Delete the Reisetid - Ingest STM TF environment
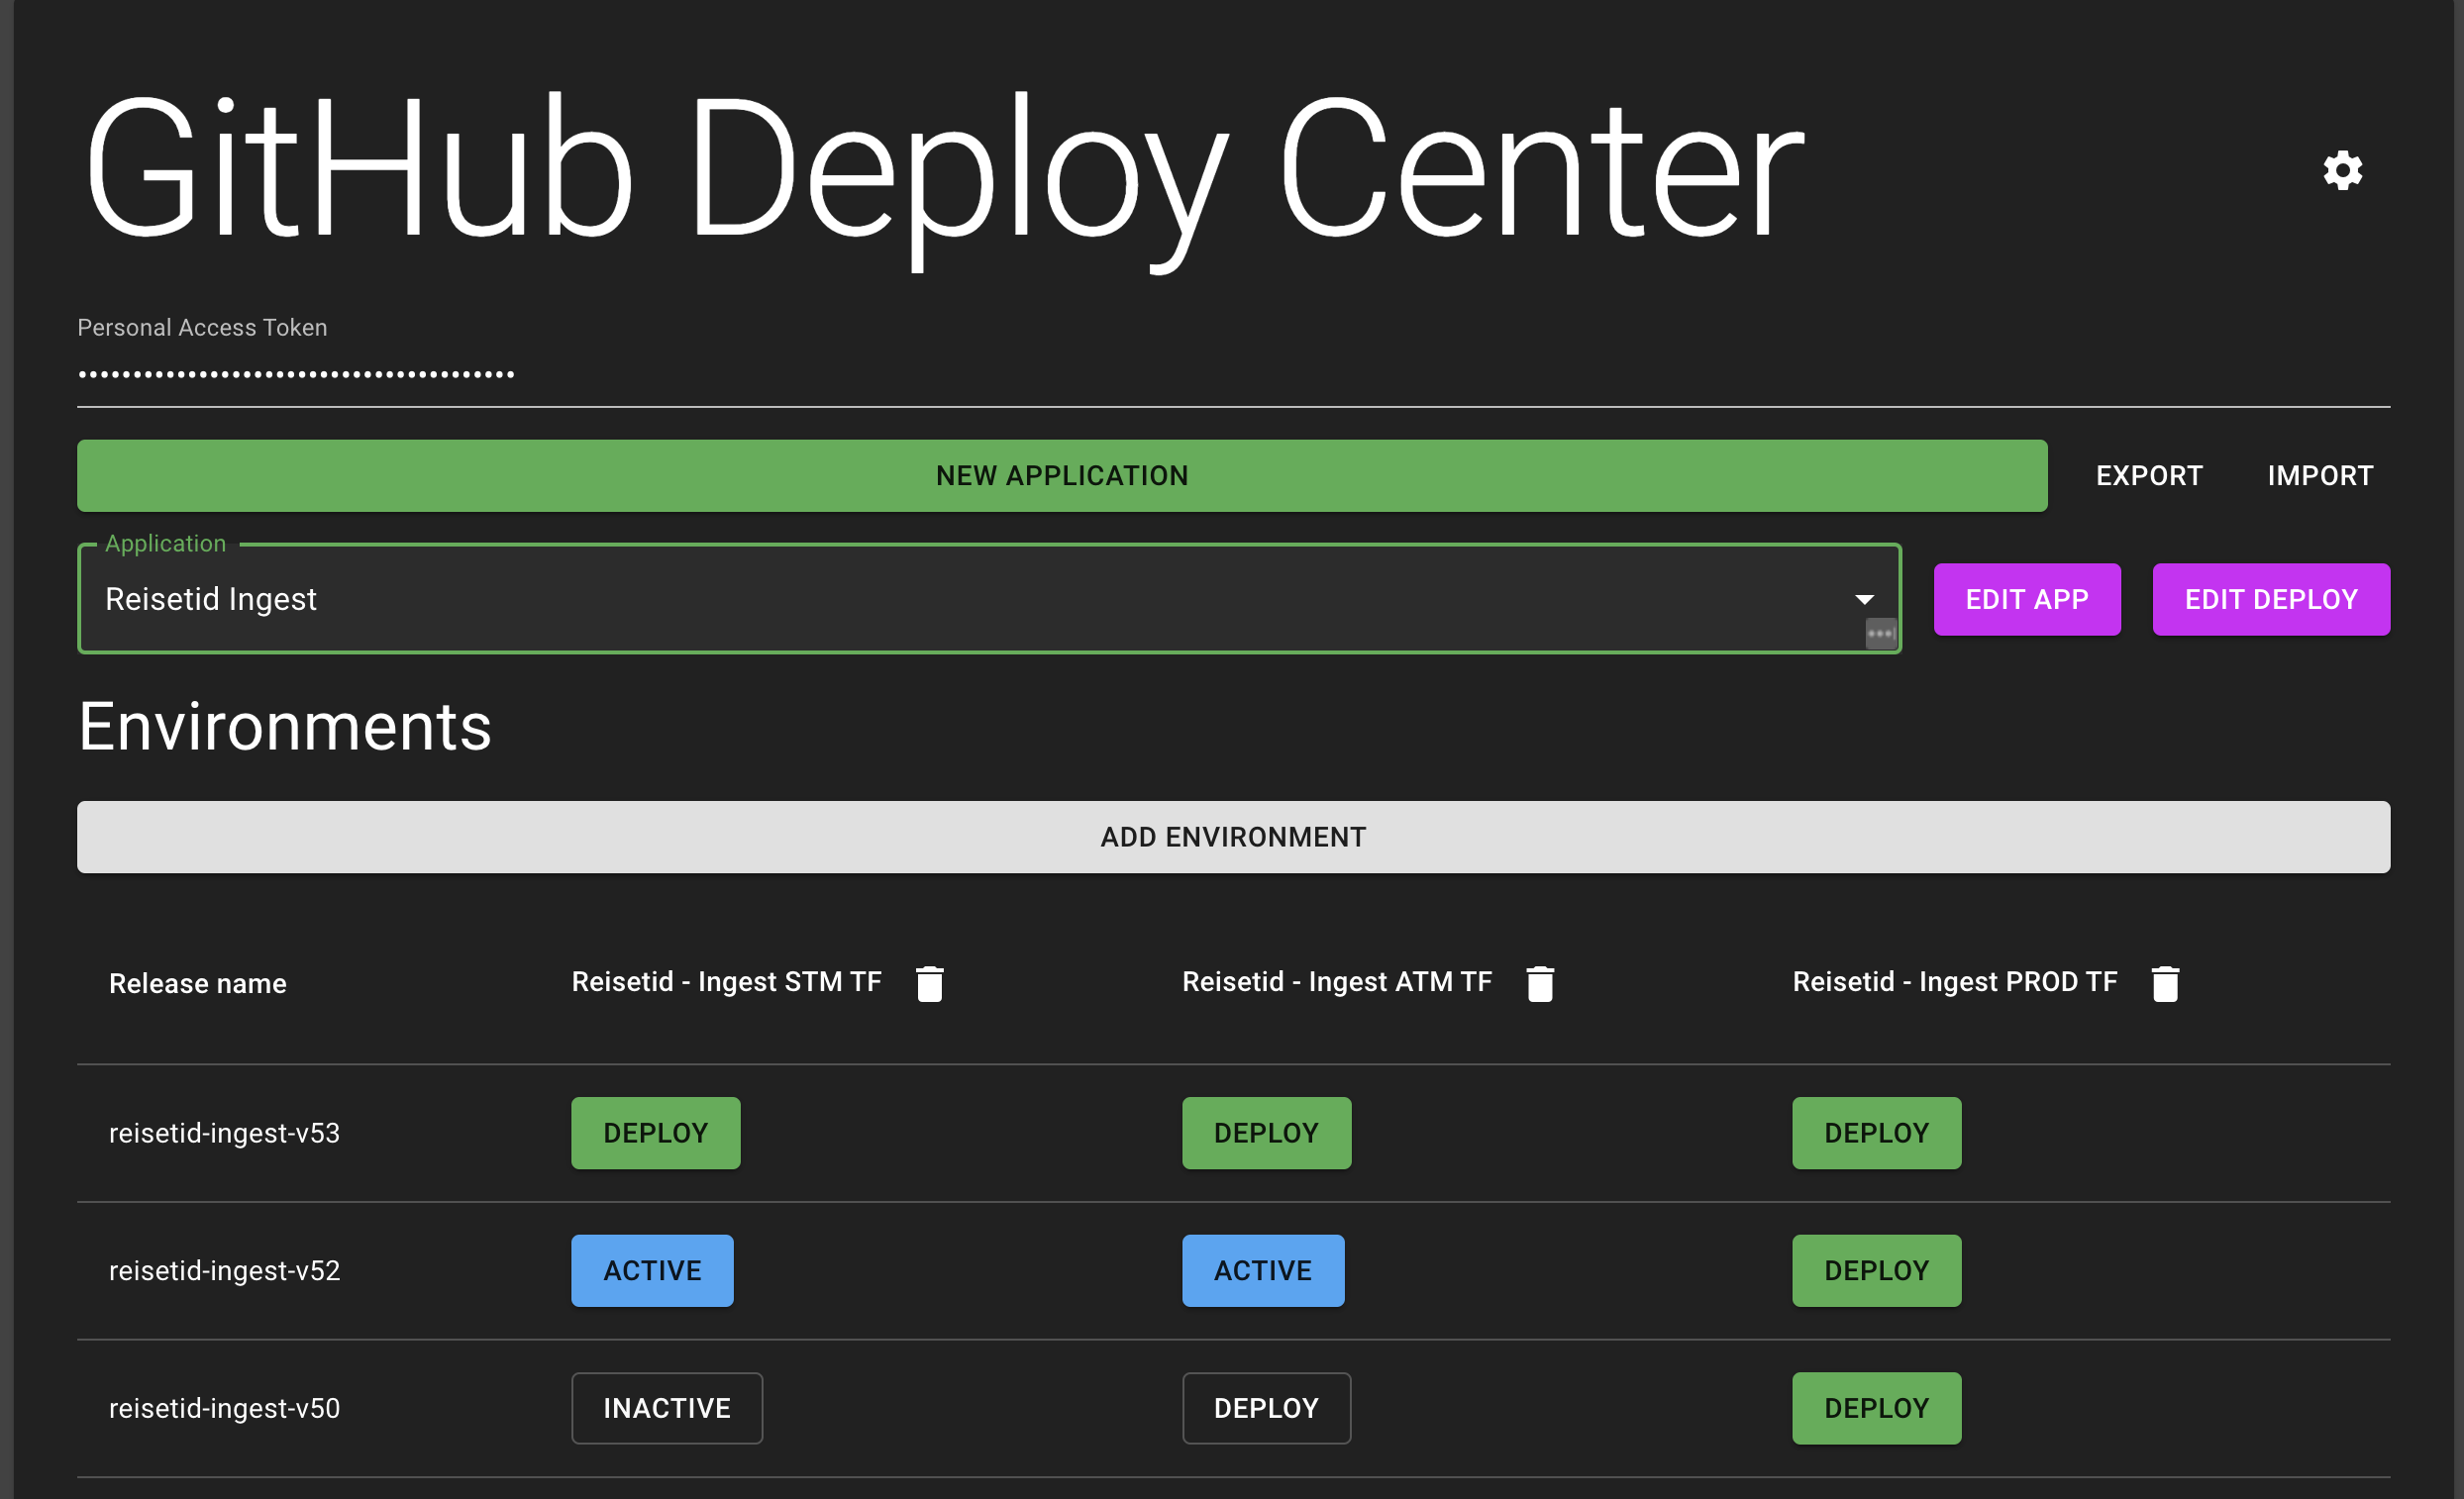This screenshot has height=1499, width=2464. coord(929,983)
